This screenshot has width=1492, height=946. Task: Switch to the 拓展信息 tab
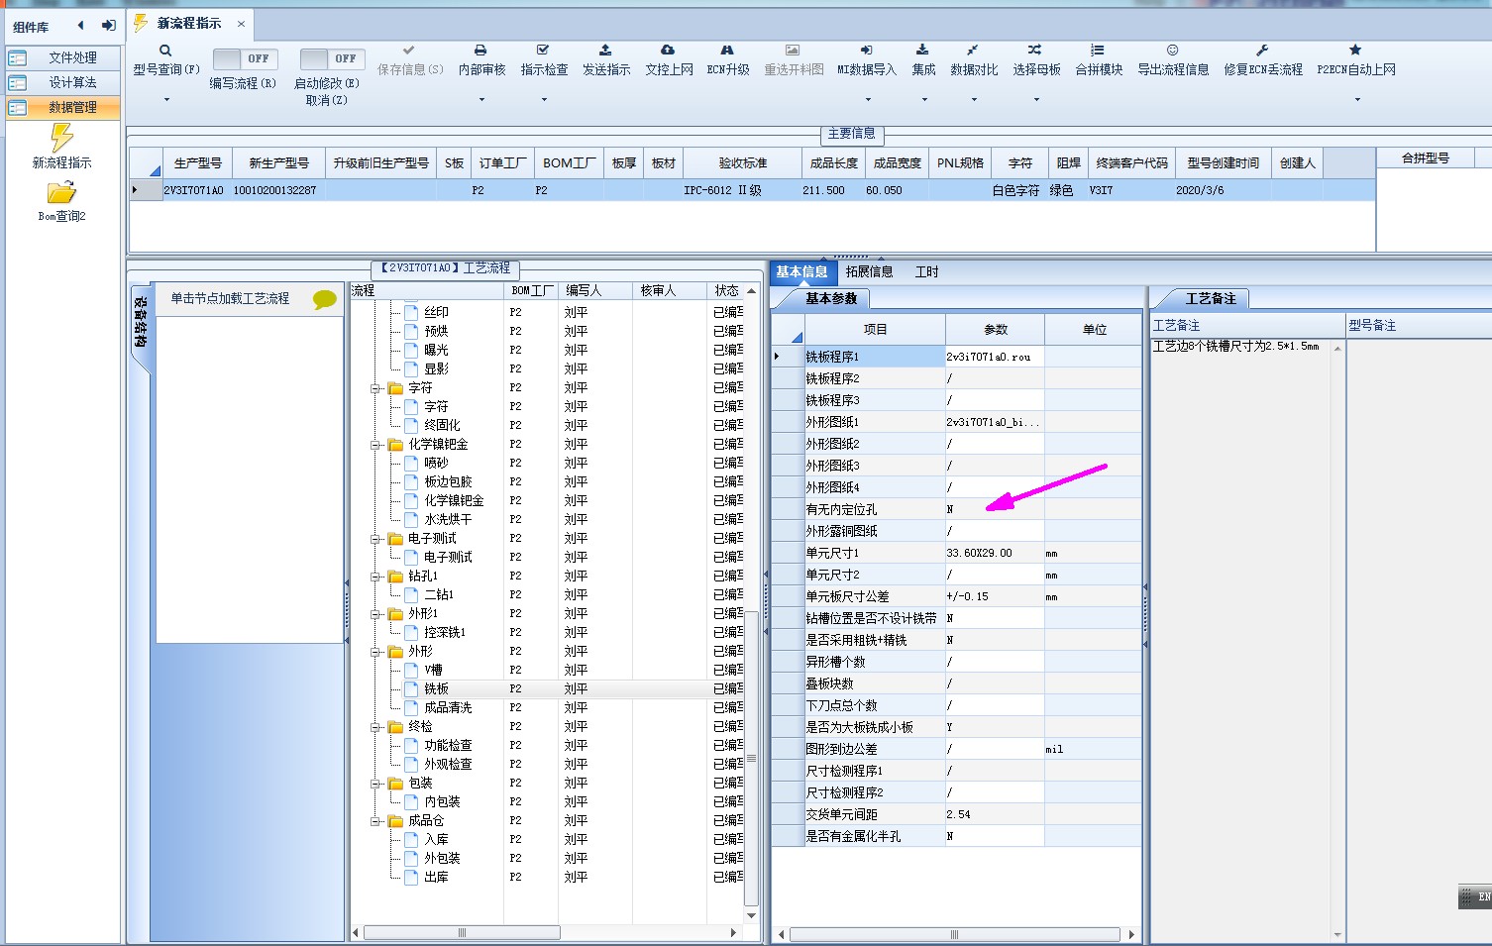pyautogui.click(x=869, y=271)
